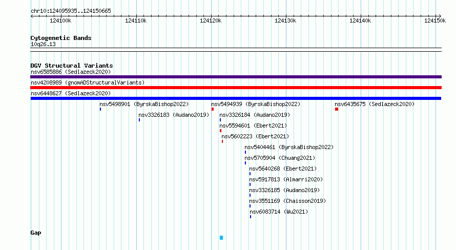
Task: Click the blue marker under nsv3551169
Action: [250, 206]
